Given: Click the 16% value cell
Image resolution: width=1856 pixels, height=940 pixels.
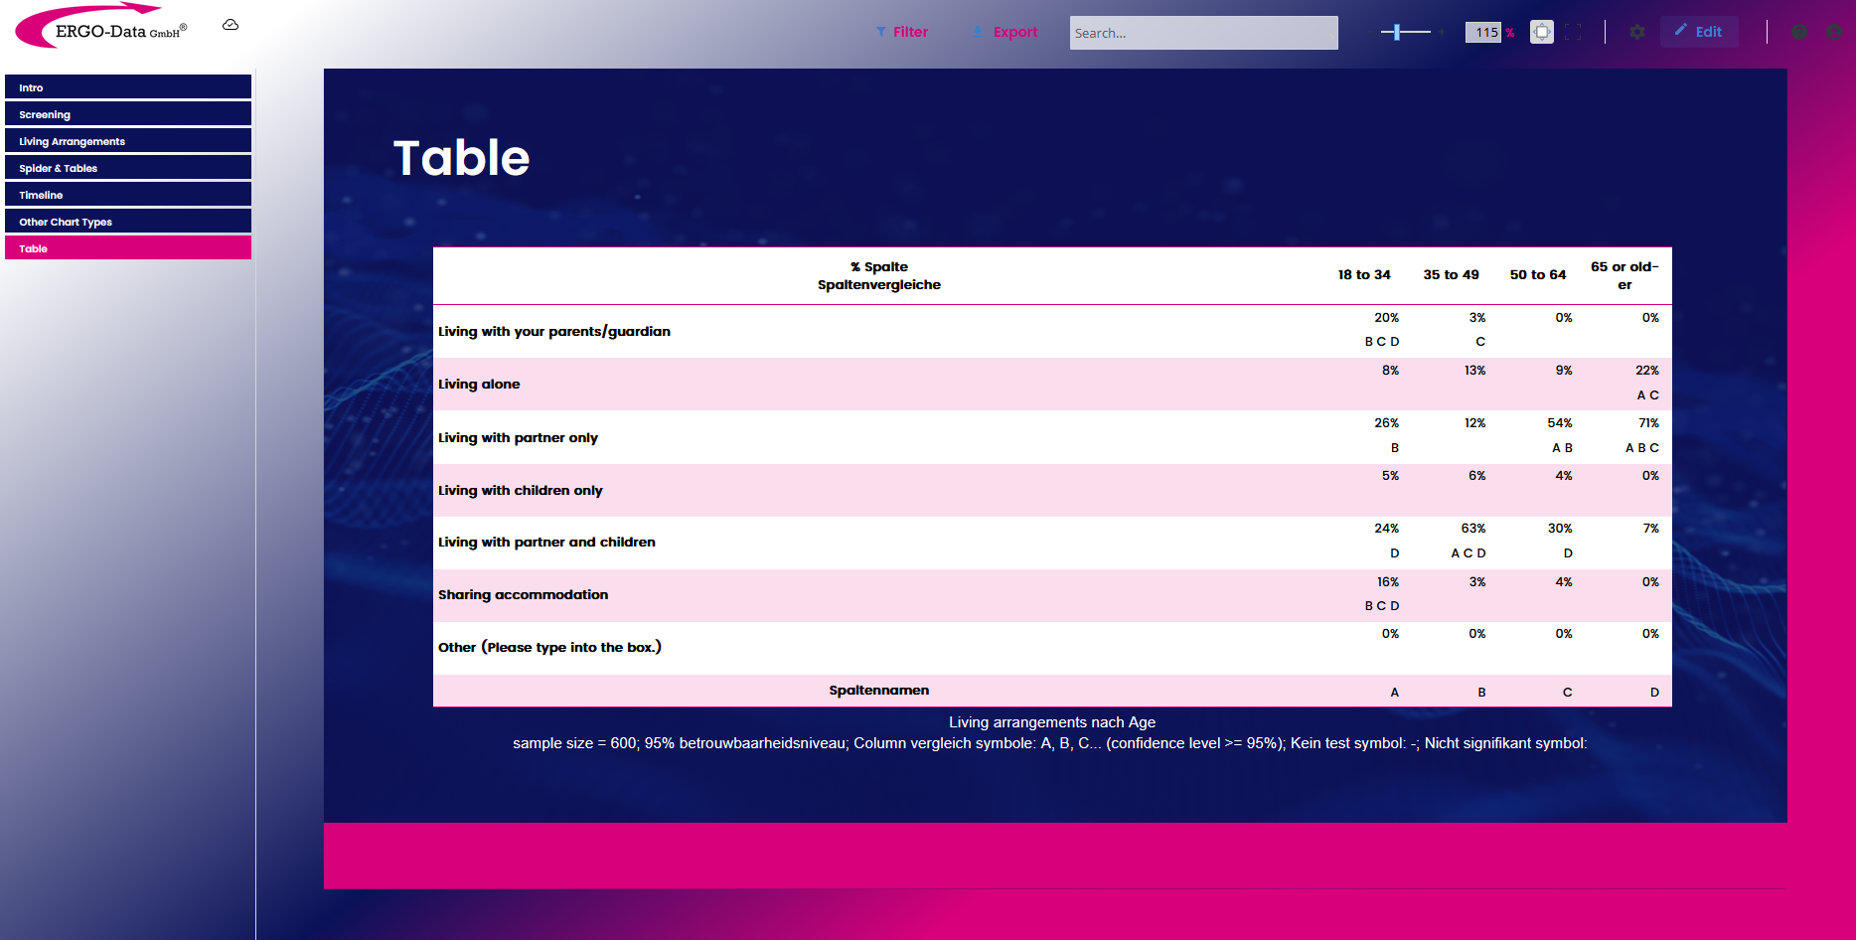Looking at the screenshot, I should pyautogui.click(x=1388, y=582).
